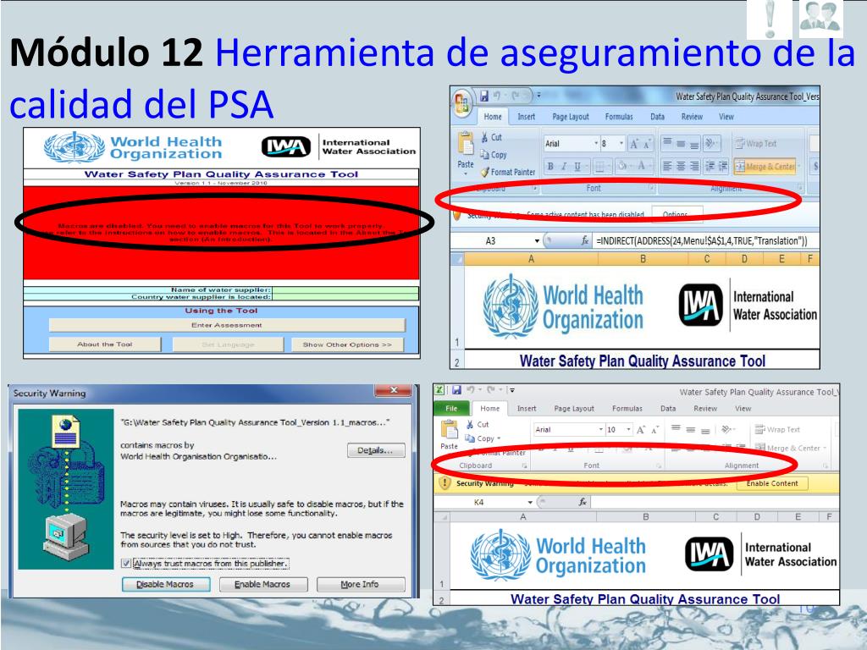Viewport: 867px width, 650px height.
Task: Open Arial font dropdown in Excel 2010
Action: click(x=600, y=429)
